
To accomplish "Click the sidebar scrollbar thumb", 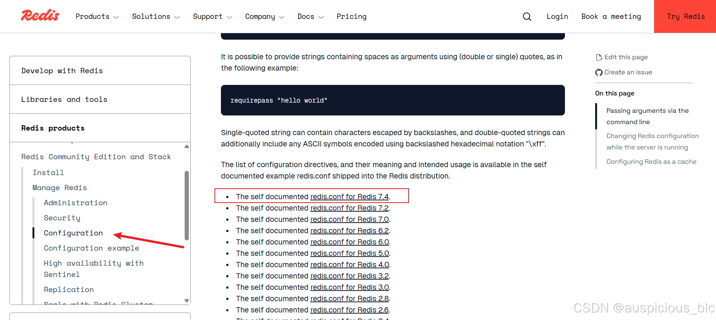I will click(x=187, y=206).
